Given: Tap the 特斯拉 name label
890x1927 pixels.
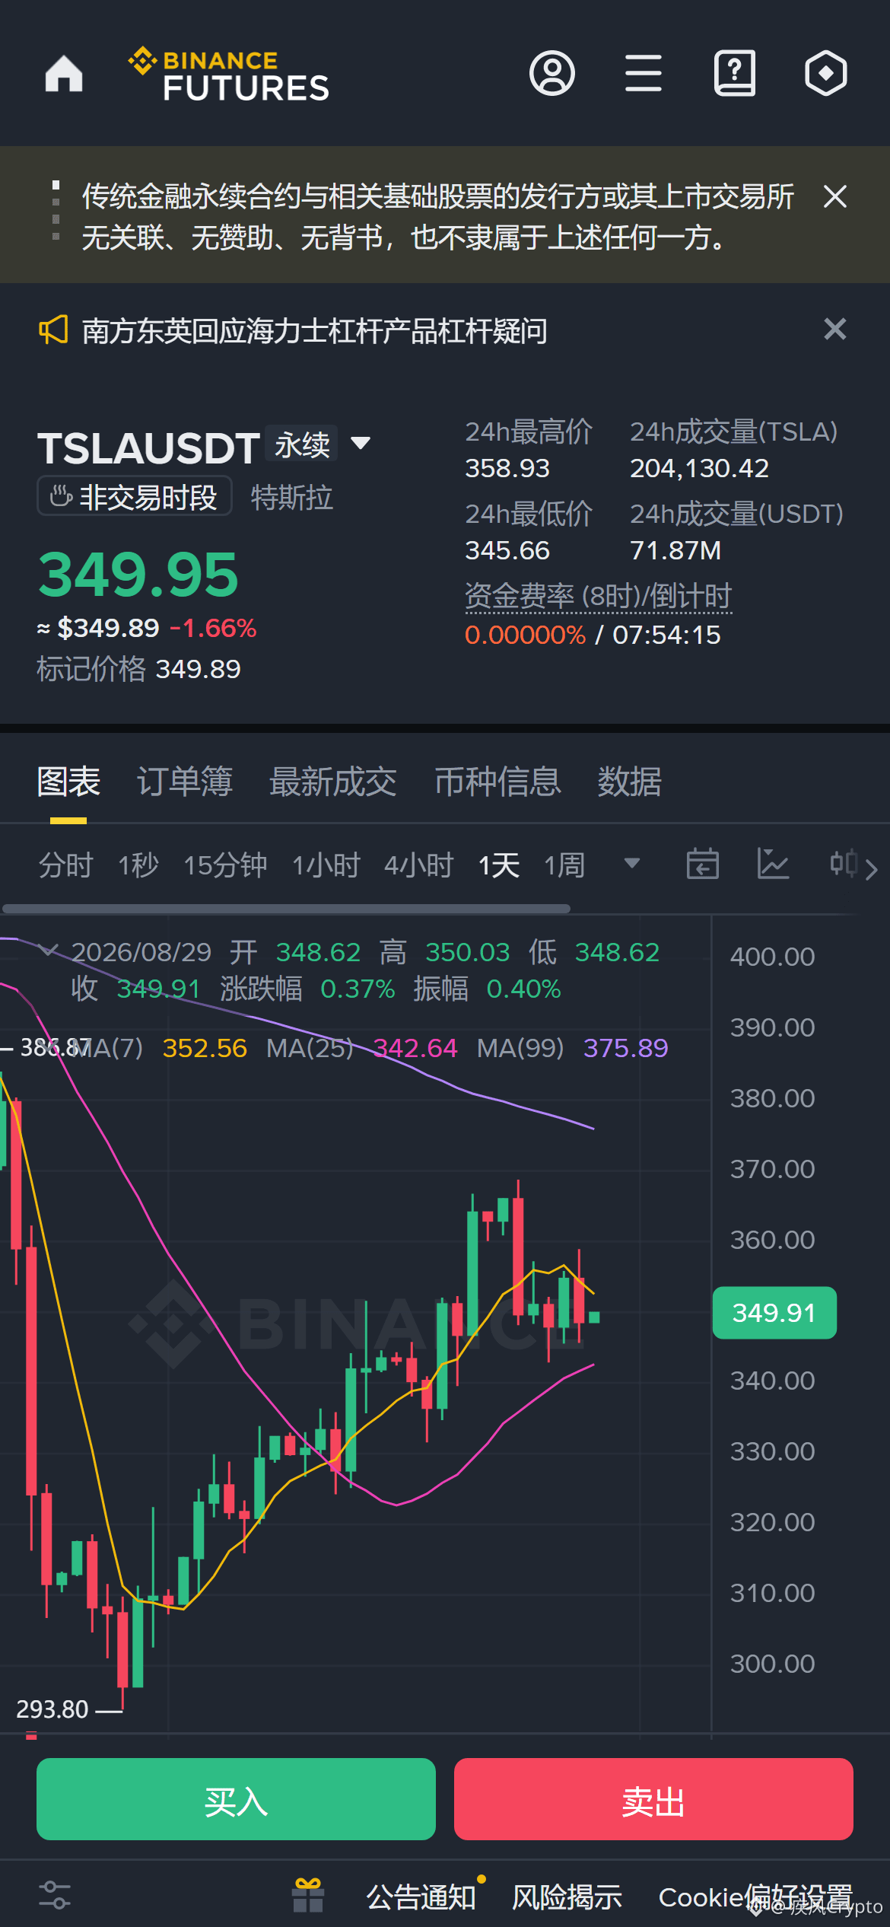Looking at the screenshot, I should point(292,498).
